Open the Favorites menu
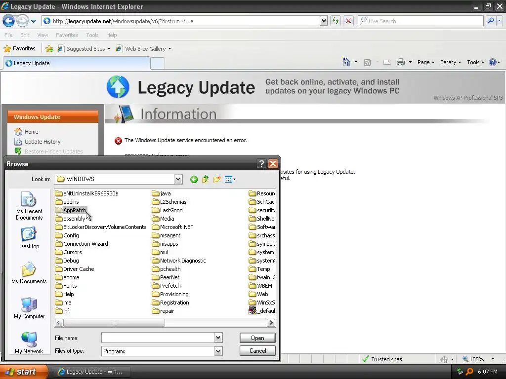506x379 pixels. pos(67,35)
